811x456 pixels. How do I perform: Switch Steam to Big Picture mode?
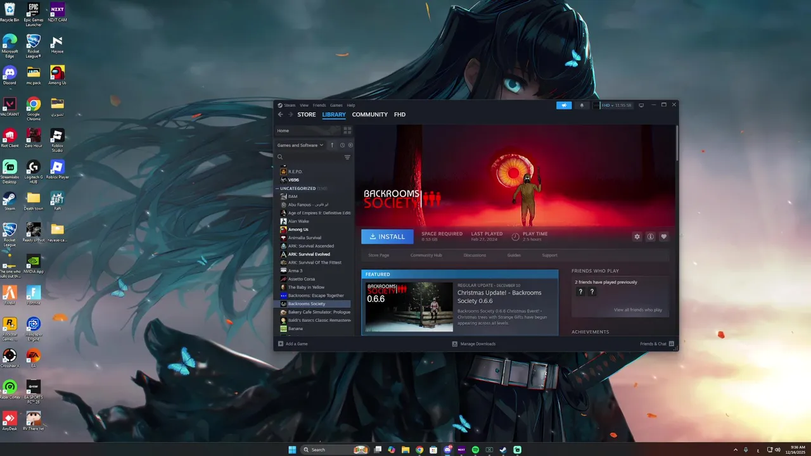point(641,105)
